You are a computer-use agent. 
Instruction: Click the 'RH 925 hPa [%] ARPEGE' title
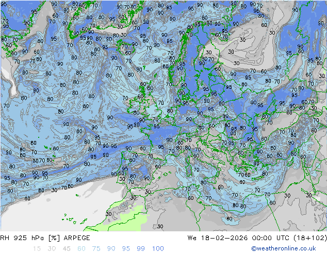(45, 238)
